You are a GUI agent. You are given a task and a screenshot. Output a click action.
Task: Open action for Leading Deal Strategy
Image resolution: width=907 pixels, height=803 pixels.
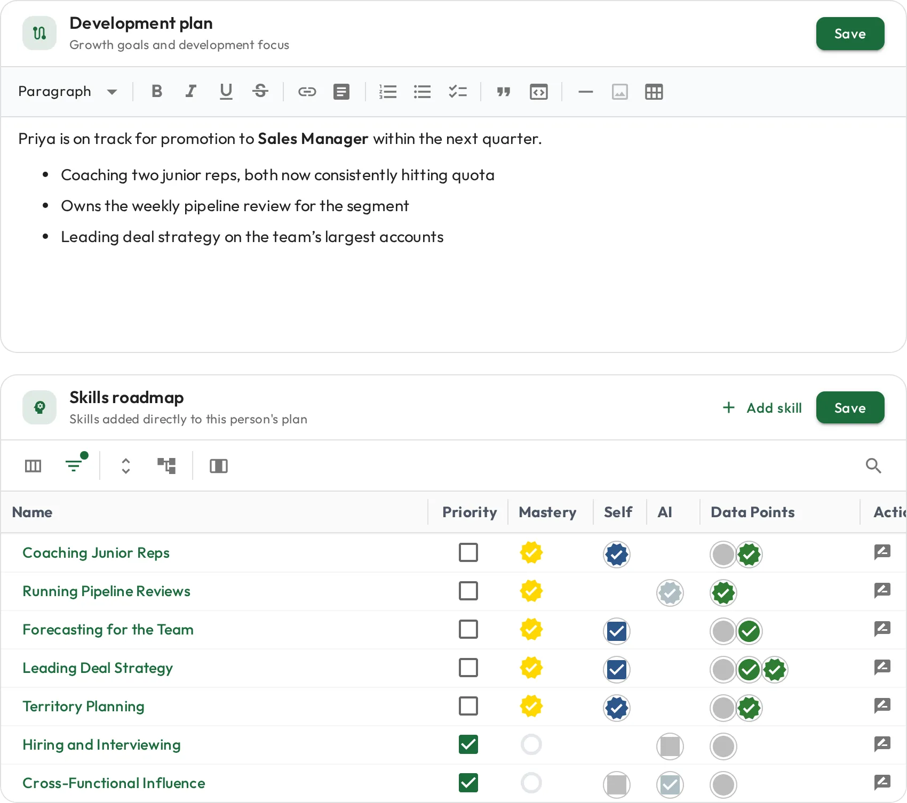coord(882,667)
